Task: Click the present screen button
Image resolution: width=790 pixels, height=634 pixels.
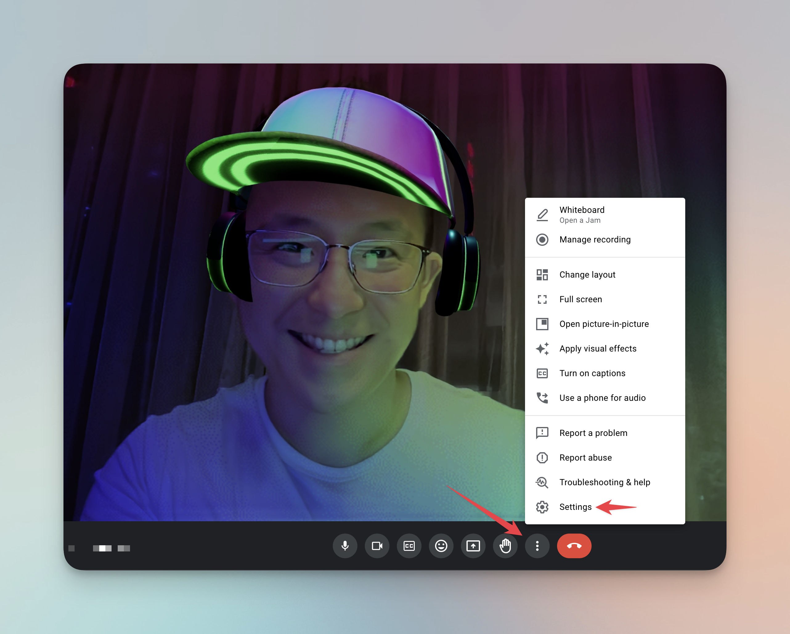Action: [473, 546]
